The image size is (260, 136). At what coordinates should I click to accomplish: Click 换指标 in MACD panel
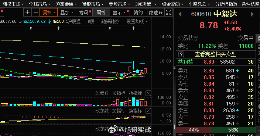click(135, 111)
